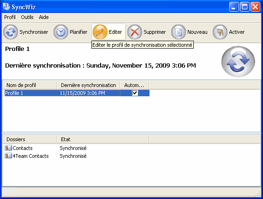Open the Aide menu
Viewport: 263px width, 199px height.
pos(44,17)
